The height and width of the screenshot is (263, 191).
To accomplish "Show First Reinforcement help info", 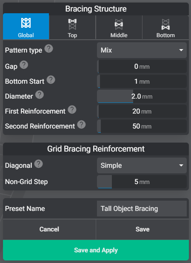I will 72,110.
